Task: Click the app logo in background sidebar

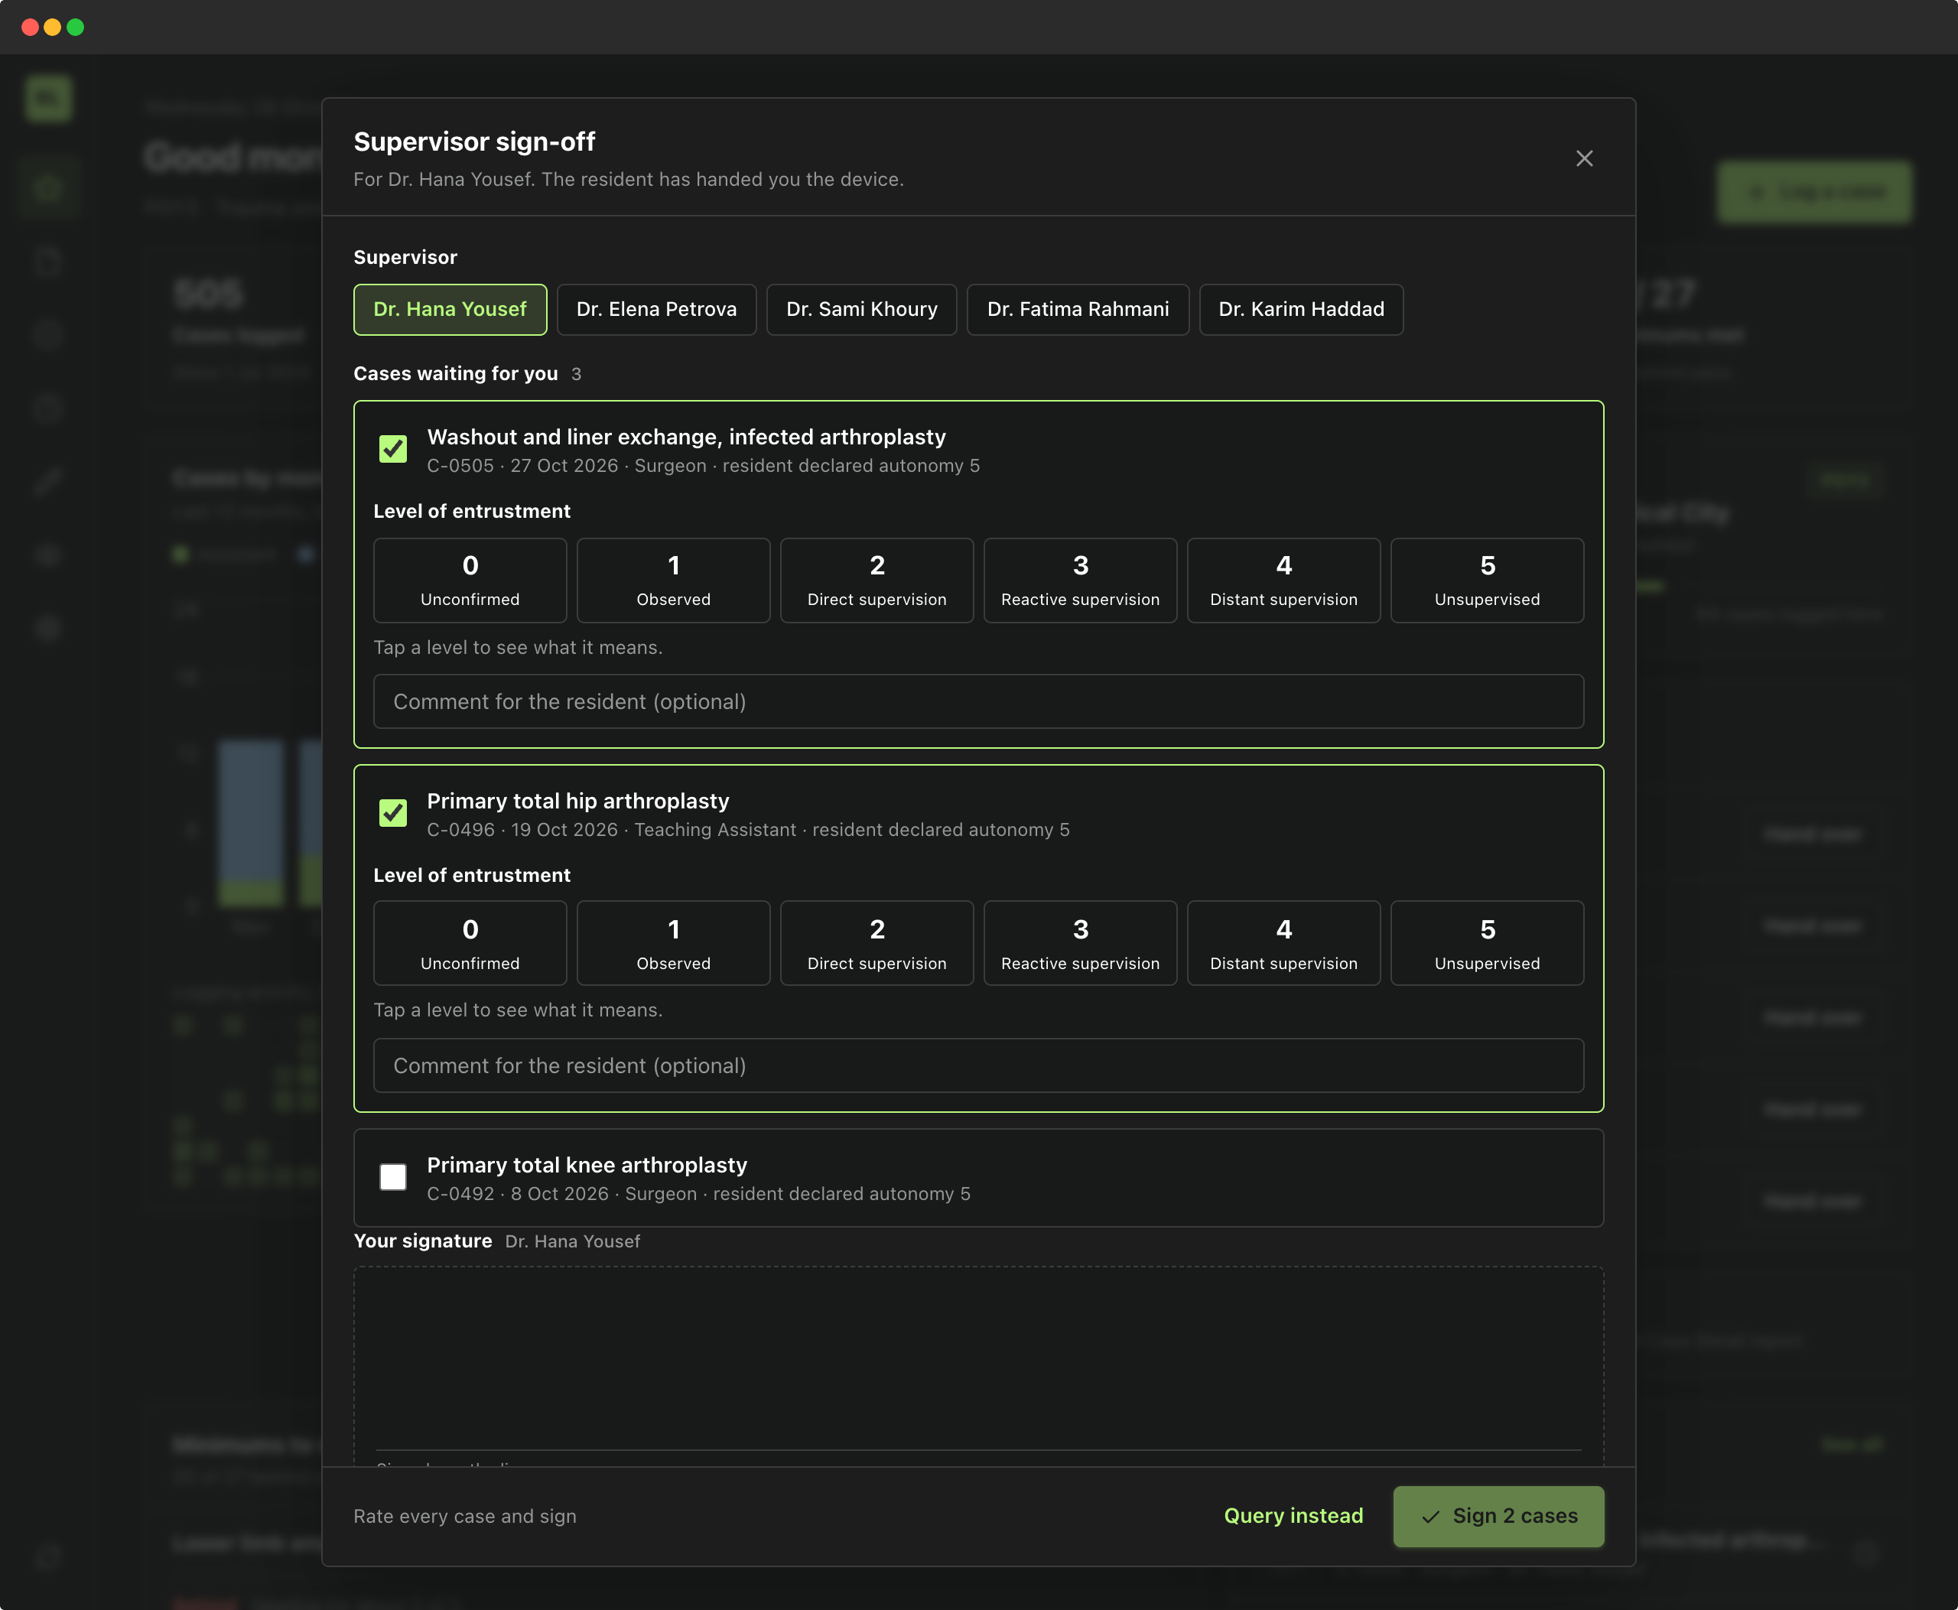Action: [x=48, y=97]
